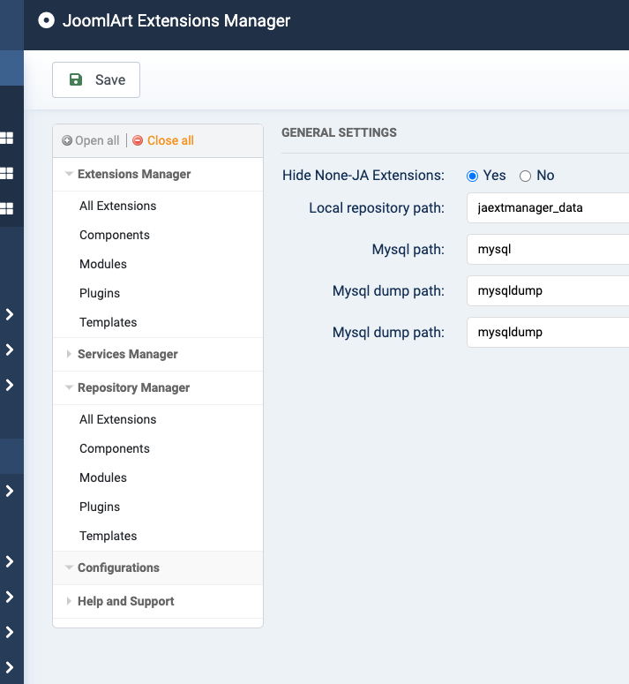Select Plugins under Extensions Manager
The image size is (629, 684).
(x=100, y=293)
